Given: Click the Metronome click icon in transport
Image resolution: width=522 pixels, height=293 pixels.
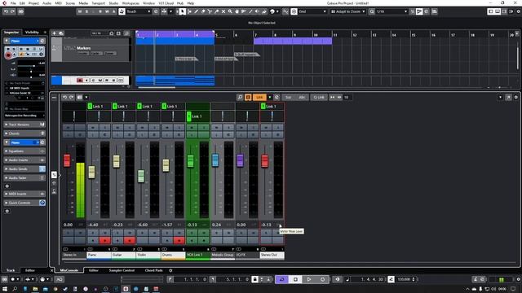Looking at the screenshot, I should (476, 279).
